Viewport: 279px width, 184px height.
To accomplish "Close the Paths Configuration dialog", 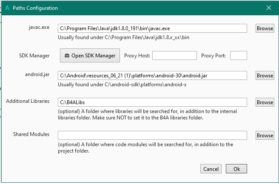I will 268,8.
